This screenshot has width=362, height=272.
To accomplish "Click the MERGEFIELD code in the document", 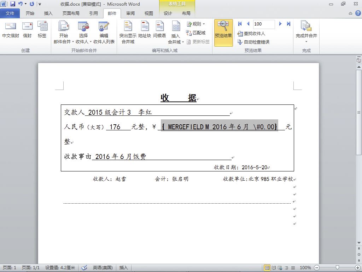I will coord(220,127).
